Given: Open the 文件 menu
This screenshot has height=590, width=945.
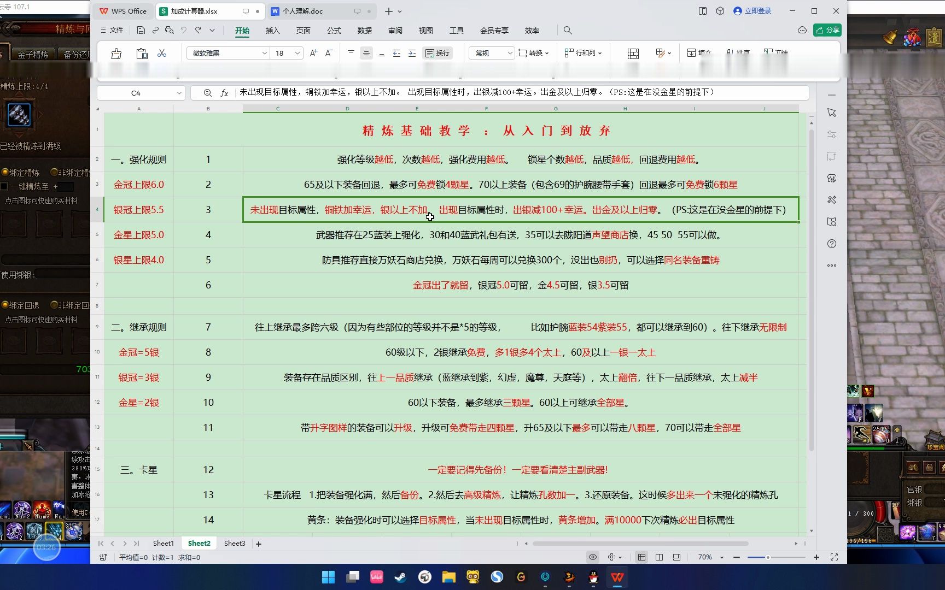Looking at the screenshot, I should 112,31.
